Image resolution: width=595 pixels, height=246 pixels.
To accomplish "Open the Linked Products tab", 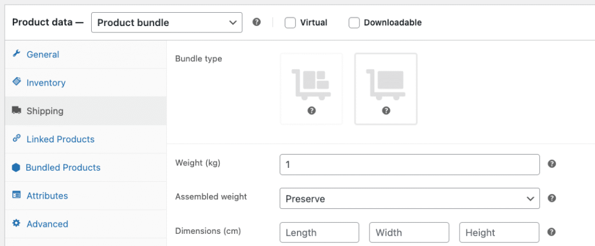I will pyautogui.click(x=86, y=139).
